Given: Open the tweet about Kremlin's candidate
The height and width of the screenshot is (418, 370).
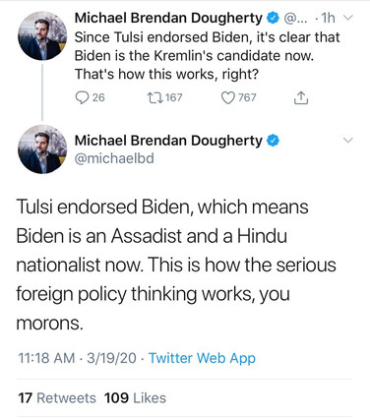Looking at the screenshot, I should pyautogui.click(x=207, y=56).
